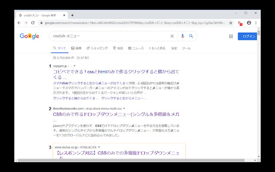Clear the search box with the X icon

coord(172,36)
